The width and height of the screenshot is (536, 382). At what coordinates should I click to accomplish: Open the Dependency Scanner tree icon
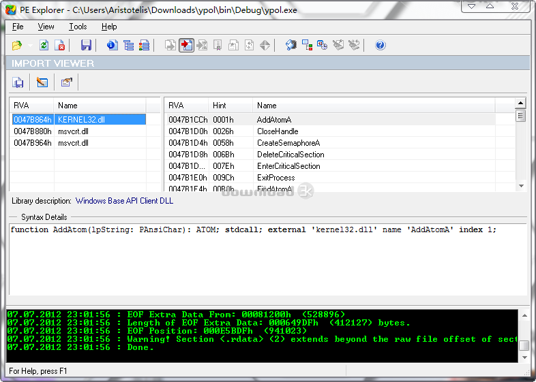[x=307, y=45]
